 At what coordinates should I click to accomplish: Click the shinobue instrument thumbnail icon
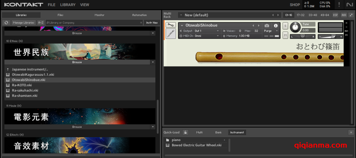pyautogui.click(x=170, y=34)
